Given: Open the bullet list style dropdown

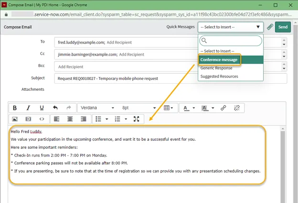Looking at the screenshot, I should pos(106,119).
